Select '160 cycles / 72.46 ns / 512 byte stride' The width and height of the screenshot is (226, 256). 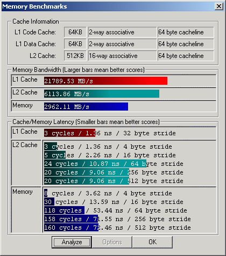click(x=117, y=228)
